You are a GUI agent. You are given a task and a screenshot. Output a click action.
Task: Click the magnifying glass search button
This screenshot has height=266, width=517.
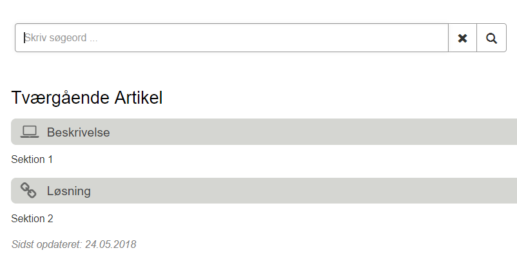[x=491, y=38]
